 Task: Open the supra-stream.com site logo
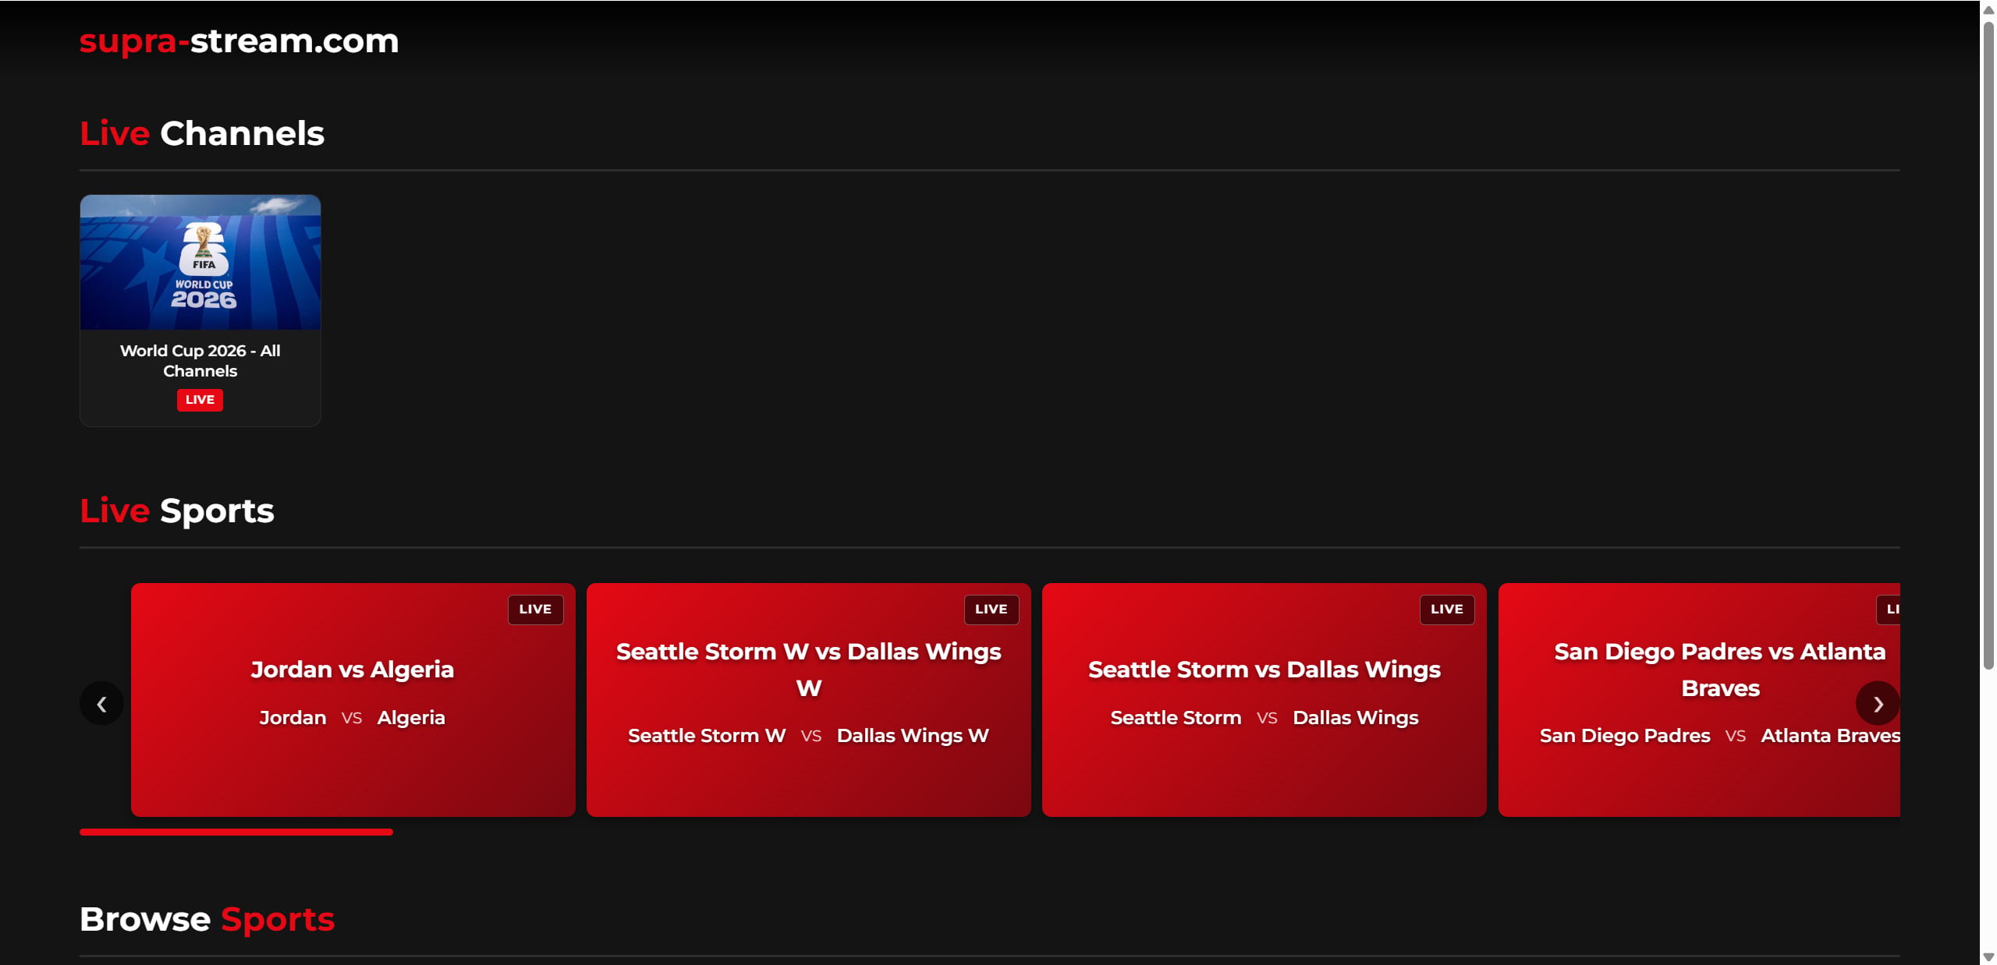point(239,41)
